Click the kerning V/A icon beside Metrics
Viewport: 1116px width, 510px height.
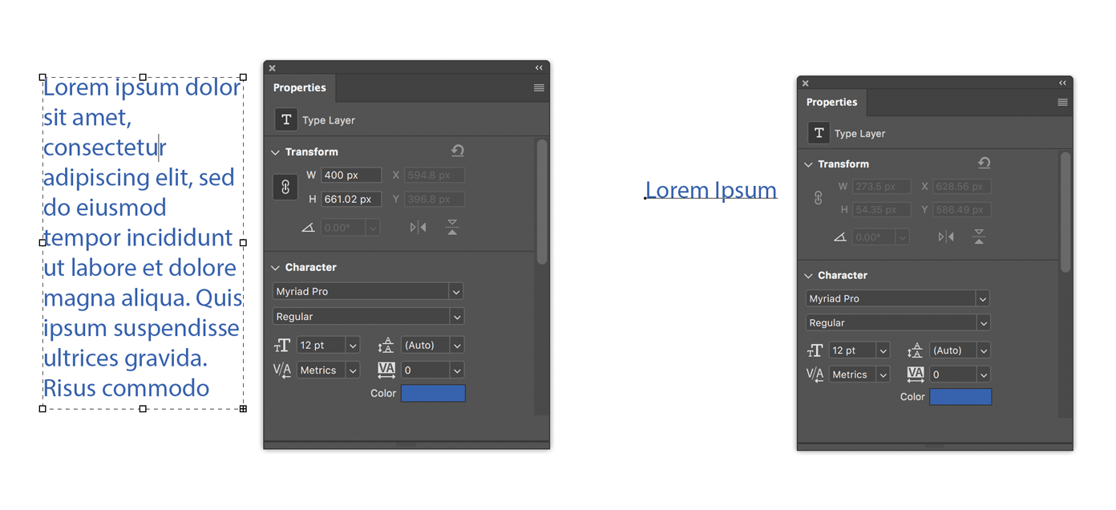pos(282,370)
